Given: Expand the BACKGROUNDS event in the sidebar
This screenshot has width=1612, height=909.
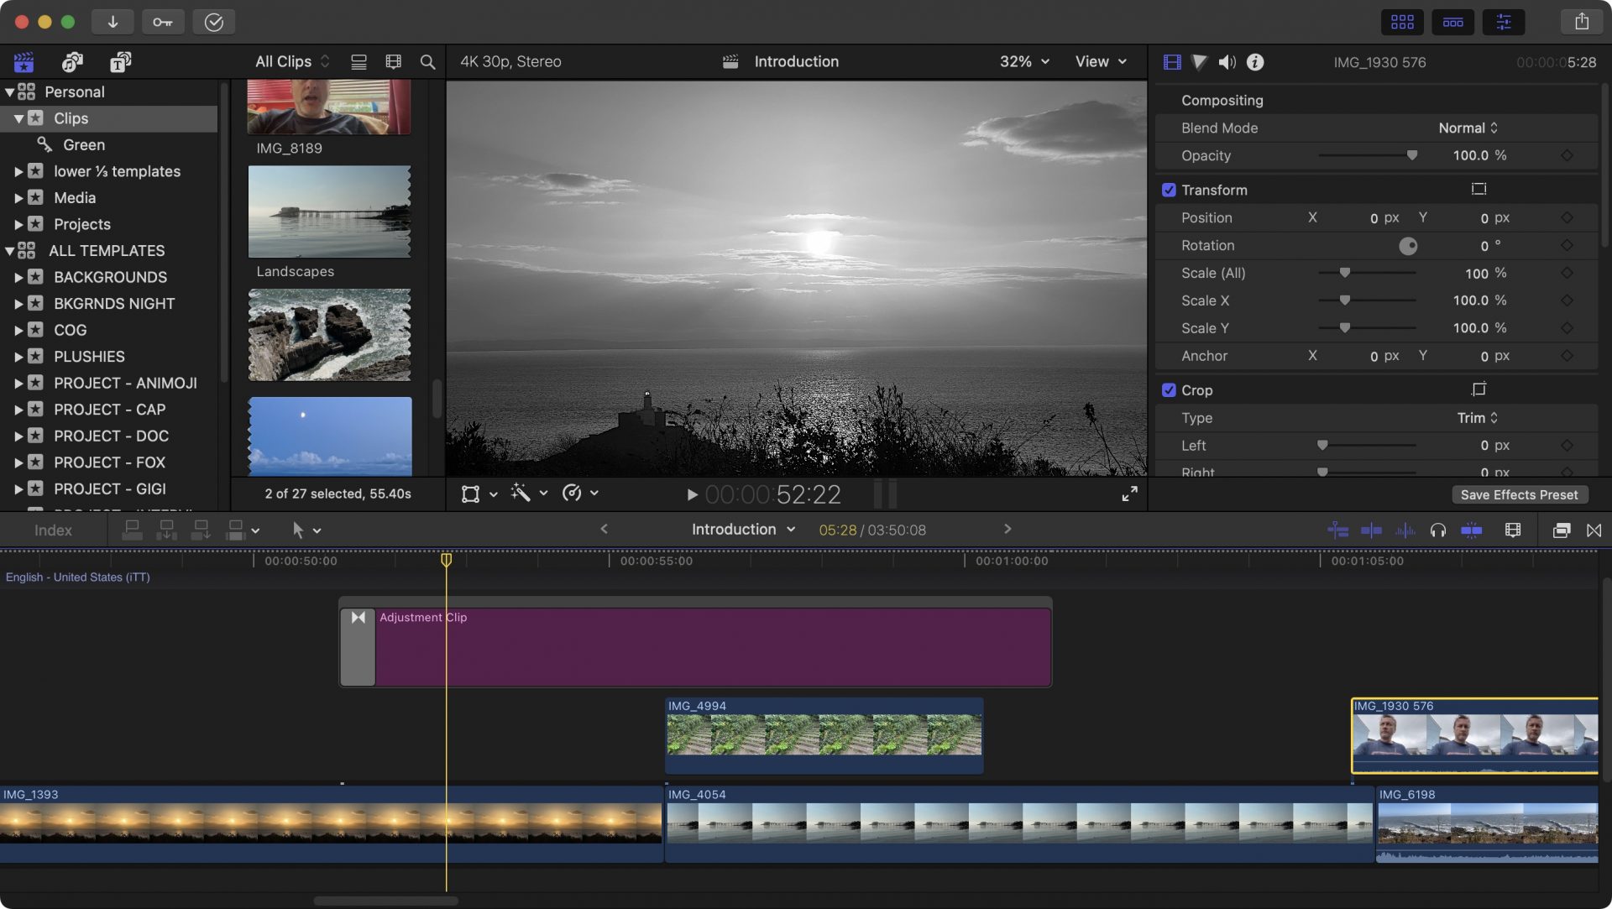Looking at the screenshot, I should tap(20, 277).
